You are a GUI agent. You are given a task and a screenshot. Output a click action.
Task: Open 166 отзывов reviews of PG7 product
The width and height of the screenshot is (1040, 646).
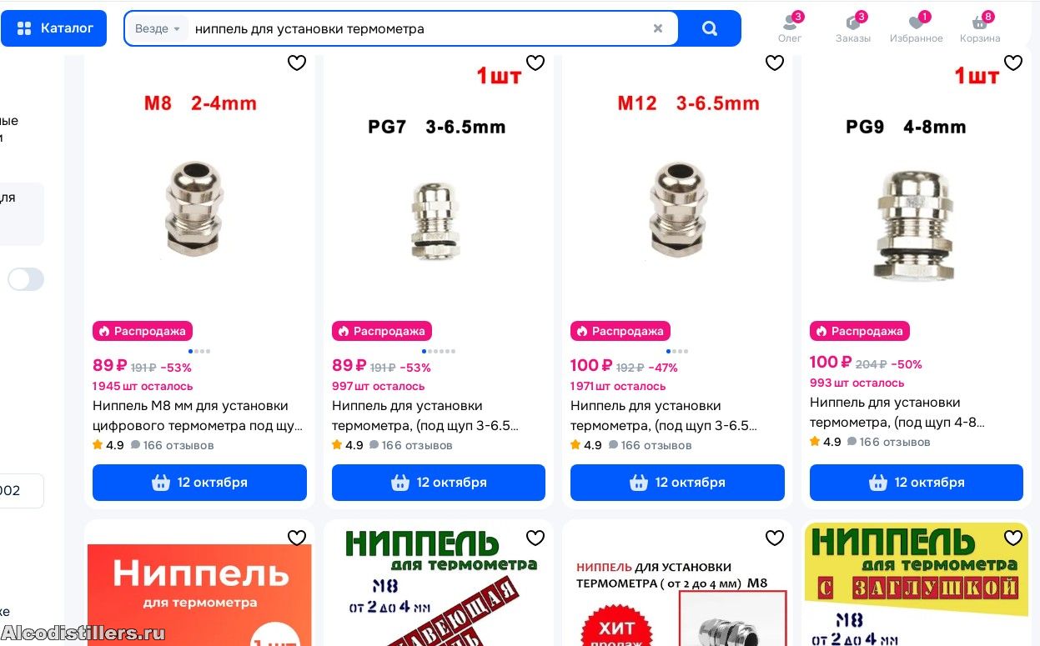click(x=417, y=445)
